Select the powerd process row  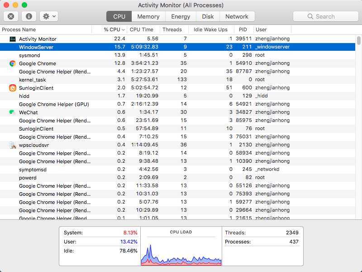click(177, 177)
